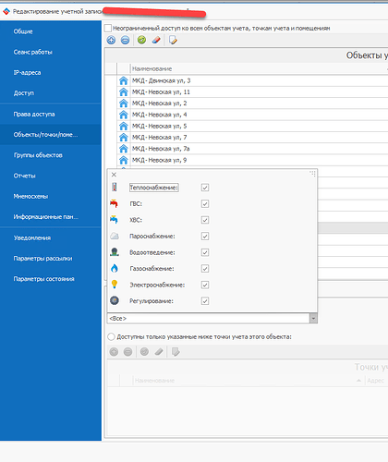Uncheck the Электроснабжение checkbox

pos(205,285)
